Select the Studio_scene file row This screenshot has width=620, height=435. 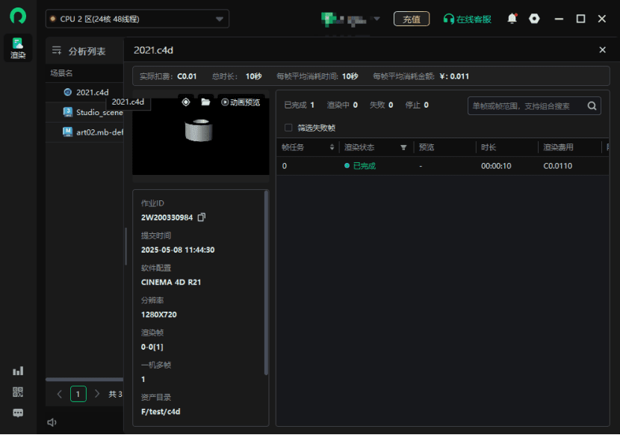point(84,112)
